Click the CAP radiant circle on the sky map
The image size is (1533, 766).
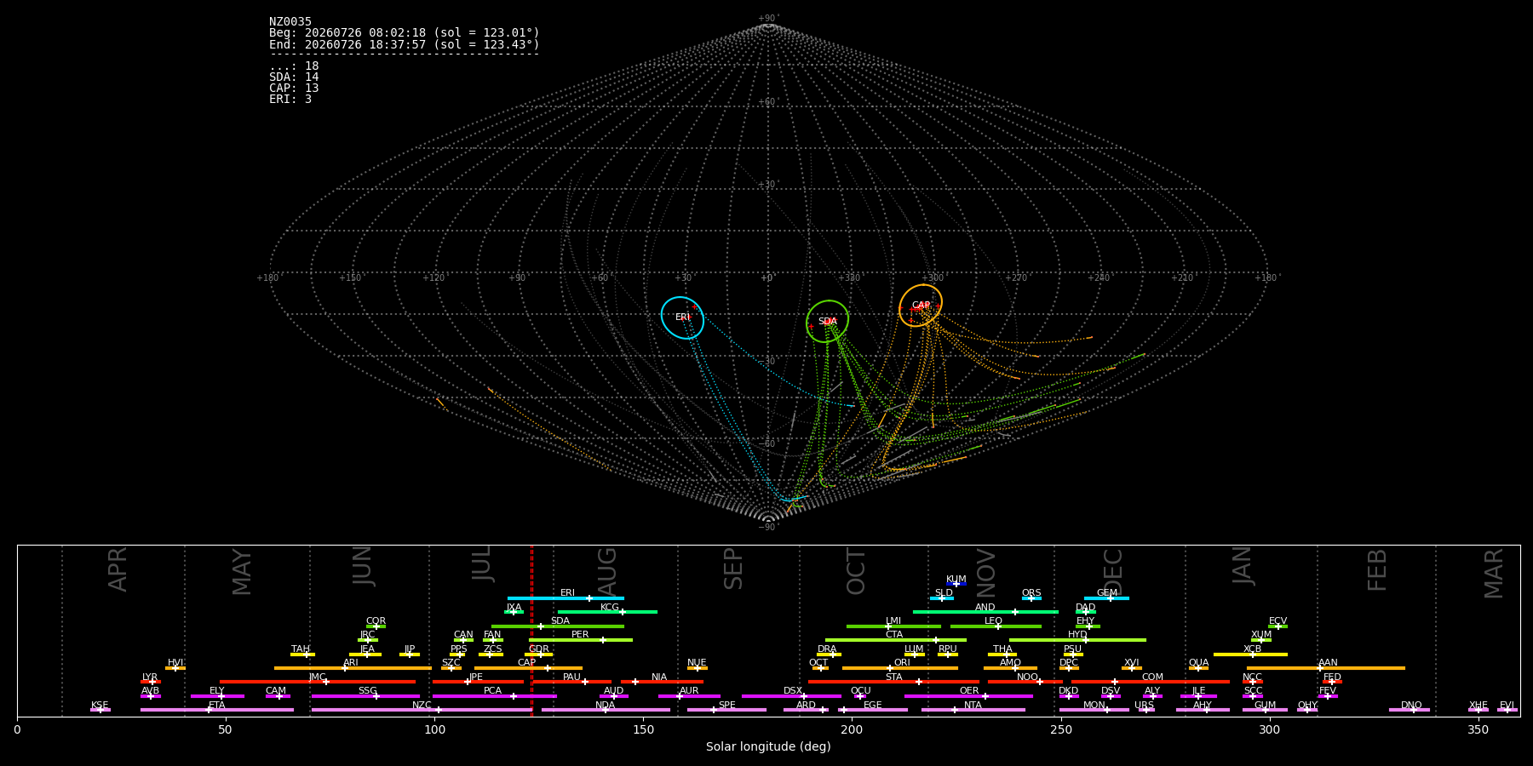[921, 306]
